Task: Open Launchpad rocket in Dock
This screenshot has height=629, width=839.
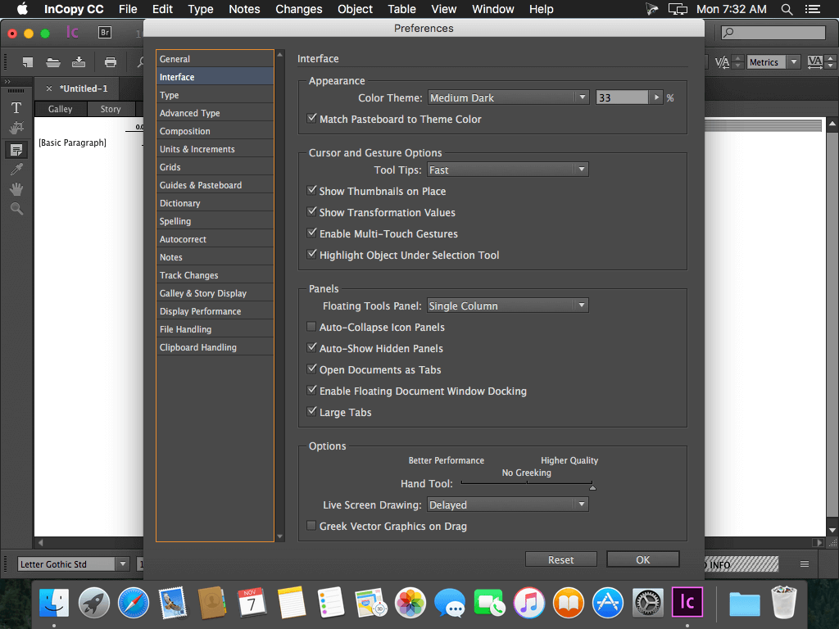Action: click(x=93, y=604)
